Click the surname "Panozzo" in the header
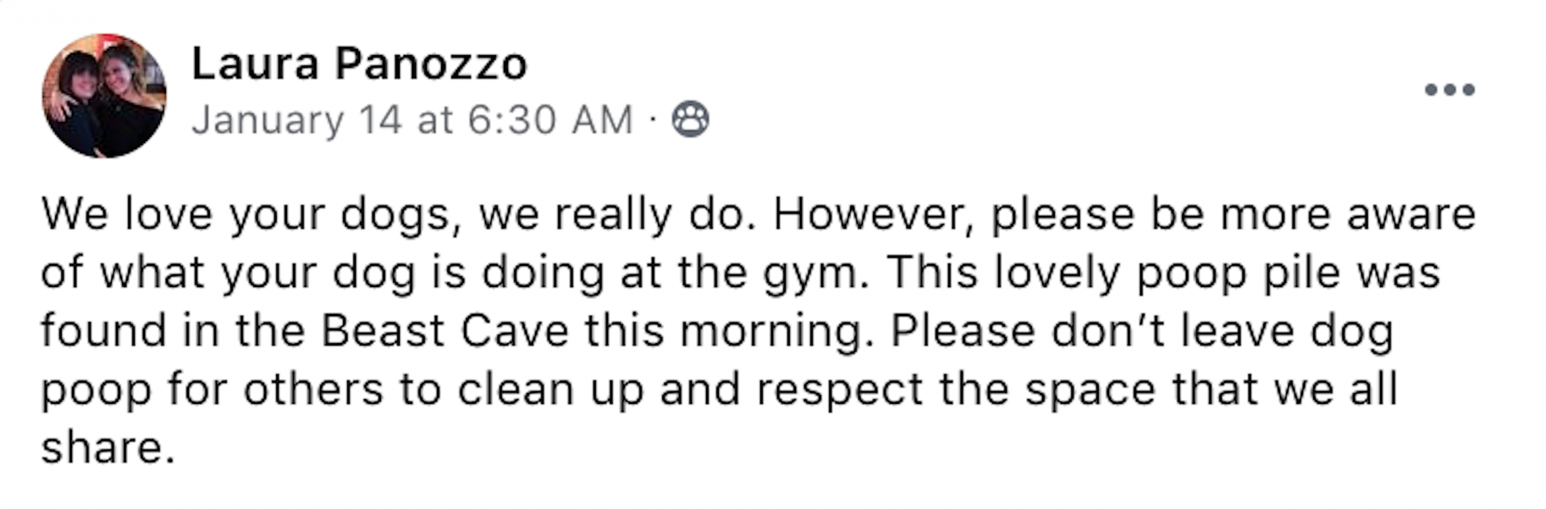The width and height of the screenshot is (1546, 509). tap(431, 64)
